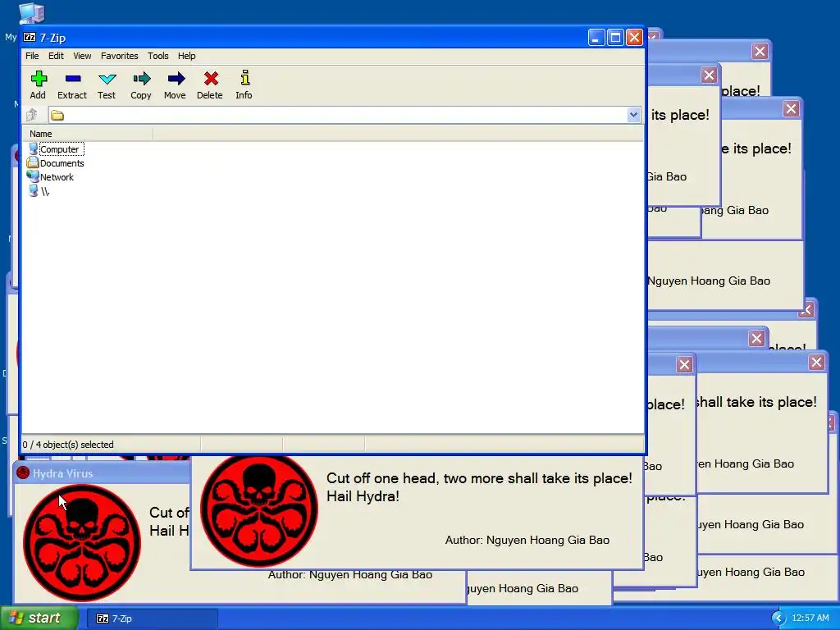Viewport: 840px width, 630px height.
Task: Open the Favorites menu
Action: tap(120, 56)
